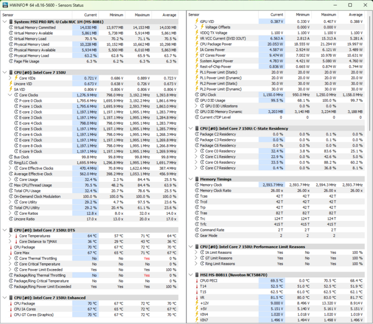Collapse the Memory Timings section
The width and height of the screenshot is (373, 324).
point(190,179)
